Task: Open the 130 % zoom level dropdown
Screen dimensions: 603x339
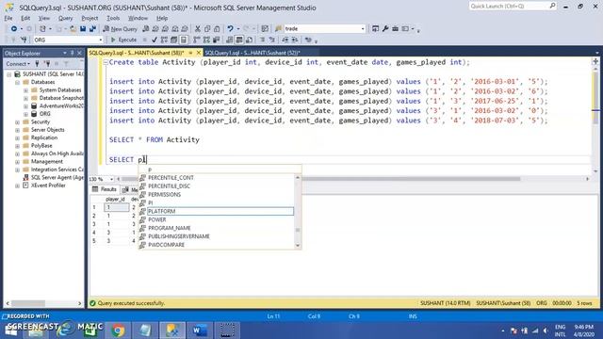Action: [x=111, y=179]
